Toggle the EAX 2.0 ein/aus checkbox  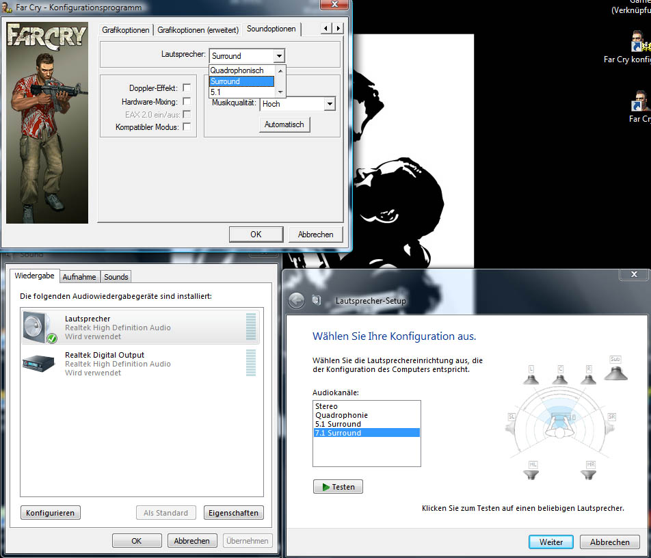(x=187, y=114)
